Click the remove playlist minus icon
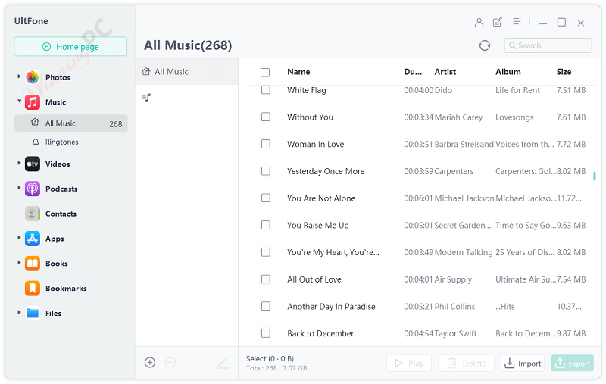 tap(170, 362)
